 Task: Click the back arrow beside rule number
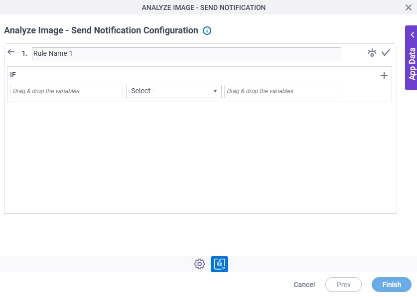[11, 52]
